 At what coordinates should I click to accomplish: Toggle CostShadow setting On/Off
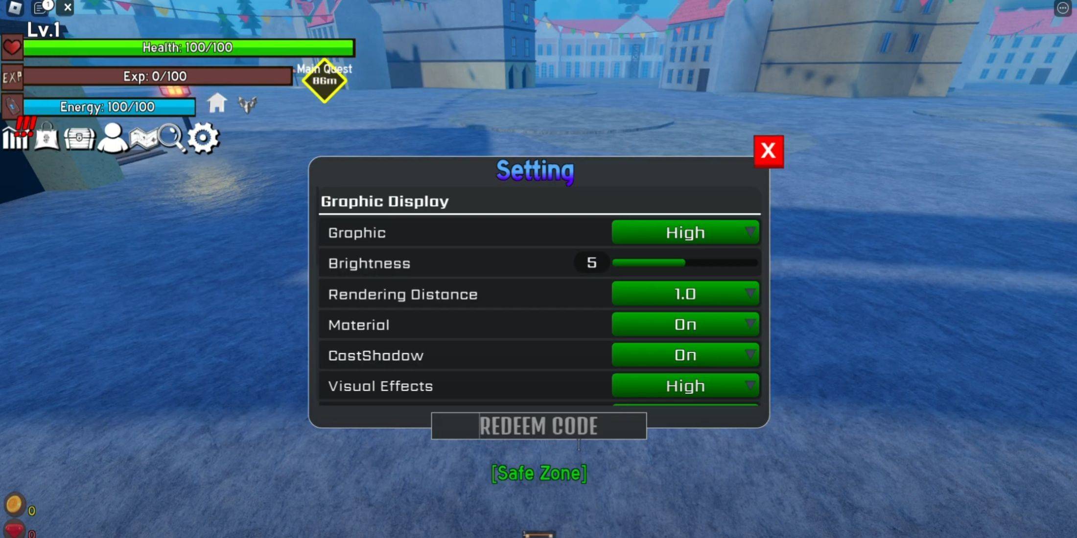click(685, 356)
